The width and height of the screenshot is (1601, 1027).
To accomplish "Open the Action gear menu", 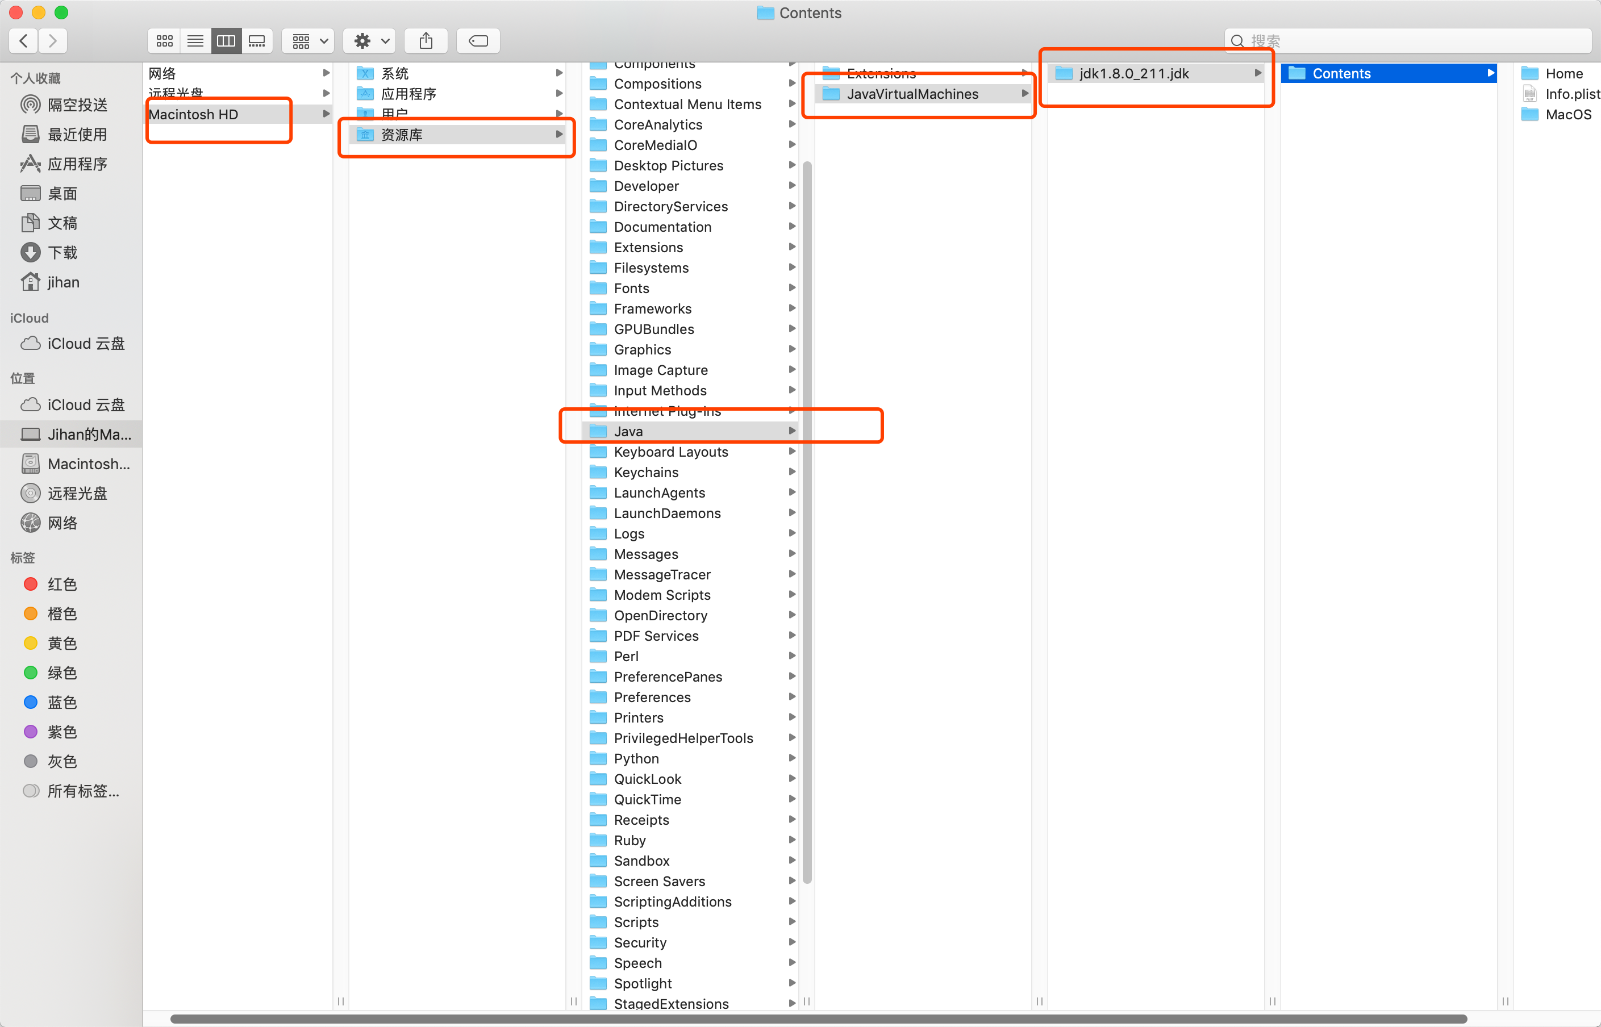I will tap(370, 41).
